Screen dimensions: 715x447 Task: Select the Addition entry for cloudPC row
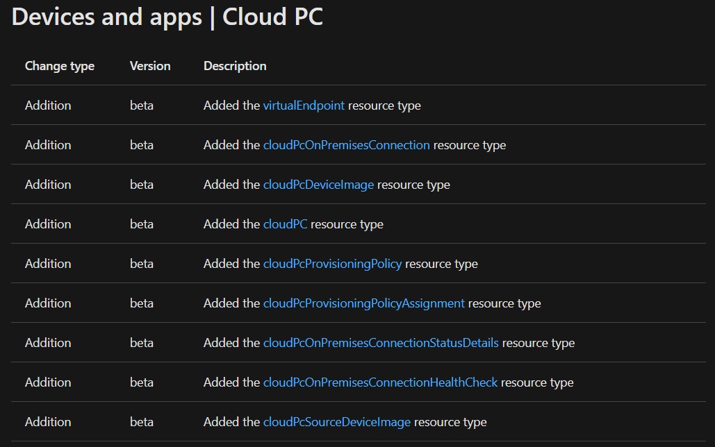(x=48, y=223)
